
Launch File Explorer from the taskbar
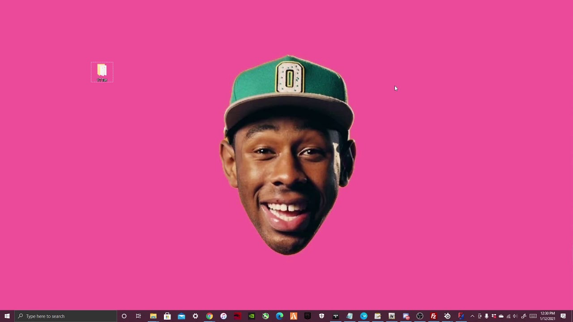153,316
